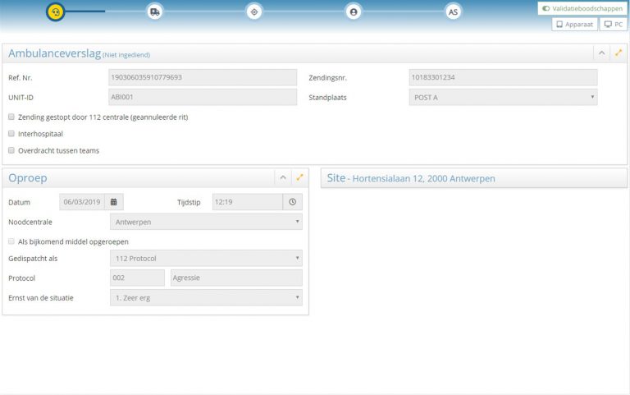Screen dimensions: 630x395
Task: Collapse the Ambulanceverslag panel
Action: [601, 53]
